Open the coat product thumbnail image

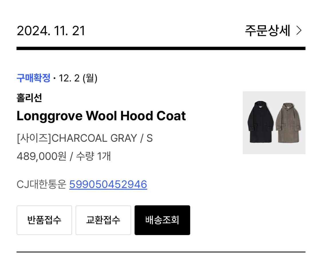[274, 123]
